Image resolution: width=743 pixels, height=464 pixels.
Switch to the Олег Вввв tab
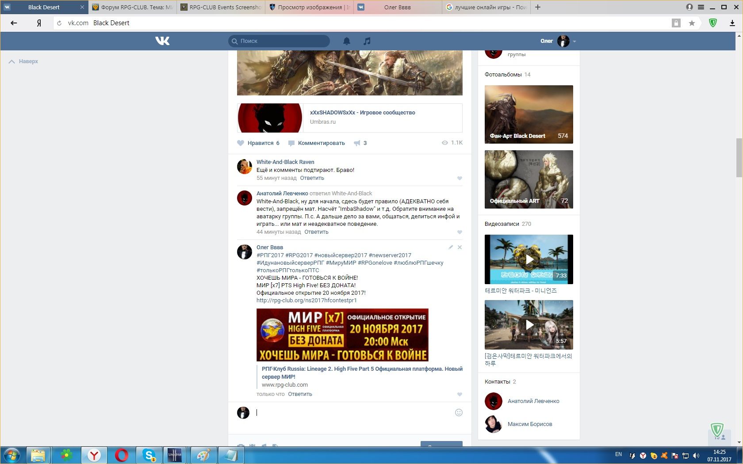click(397, 7)
